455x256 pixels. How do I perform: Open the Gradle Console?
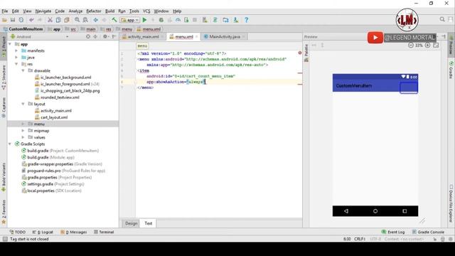428,232
